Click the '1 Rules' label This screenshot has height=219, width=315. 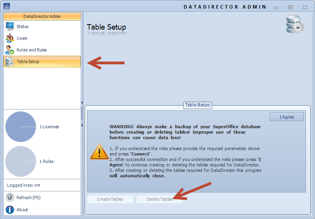[46, 161]
